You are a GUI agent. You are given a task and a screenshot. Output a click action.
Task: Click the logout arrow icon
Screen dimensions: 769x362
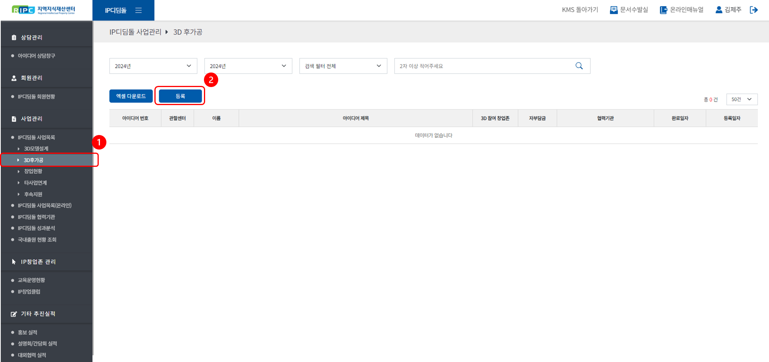754,10
